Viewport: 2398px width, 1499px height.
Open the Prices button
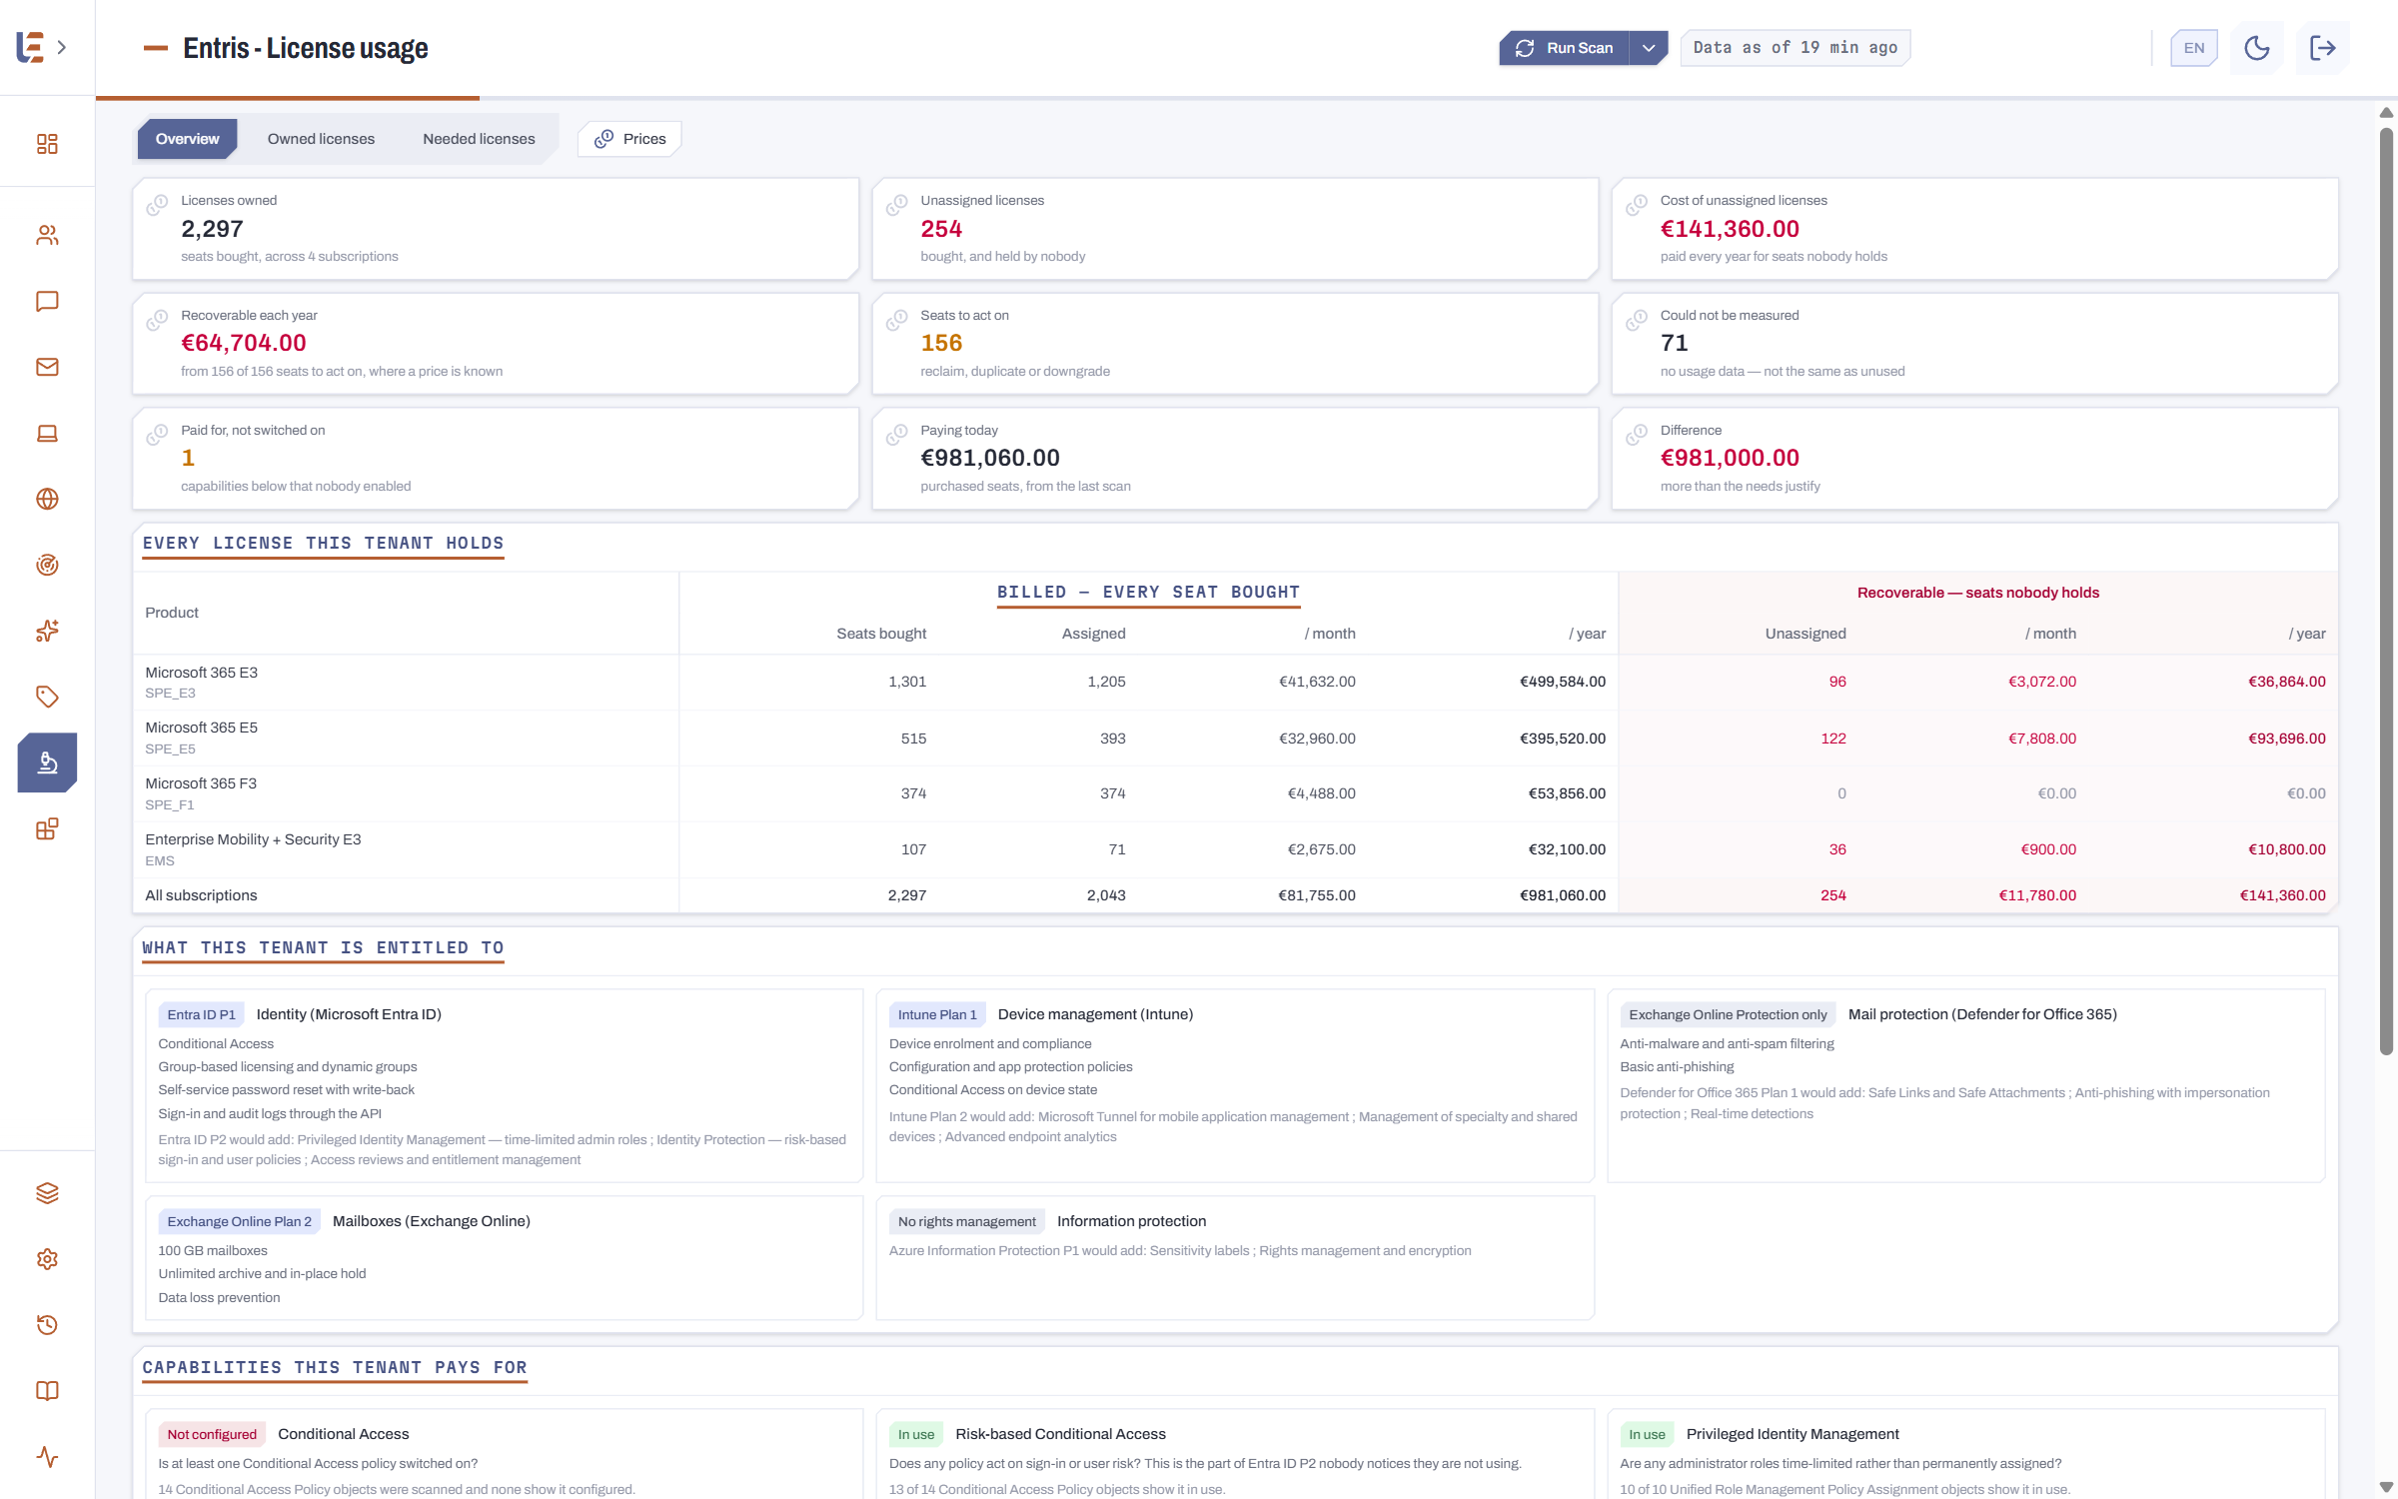[x=630, y=139]
